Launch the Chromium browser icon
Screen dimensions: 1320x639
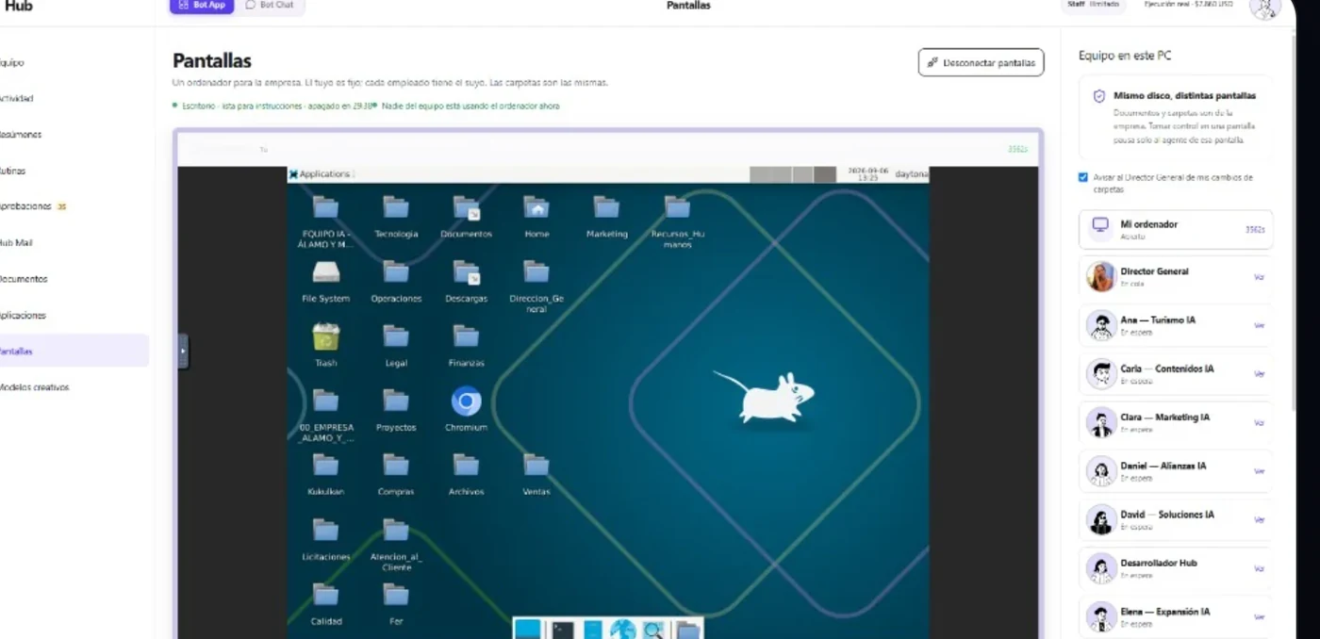point(466,402)
